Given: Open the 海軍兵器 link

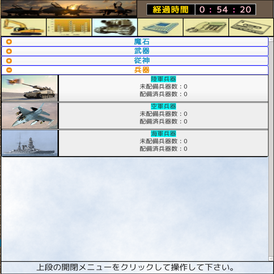Looking at the screenshot, I should click(x=163, y=134).
